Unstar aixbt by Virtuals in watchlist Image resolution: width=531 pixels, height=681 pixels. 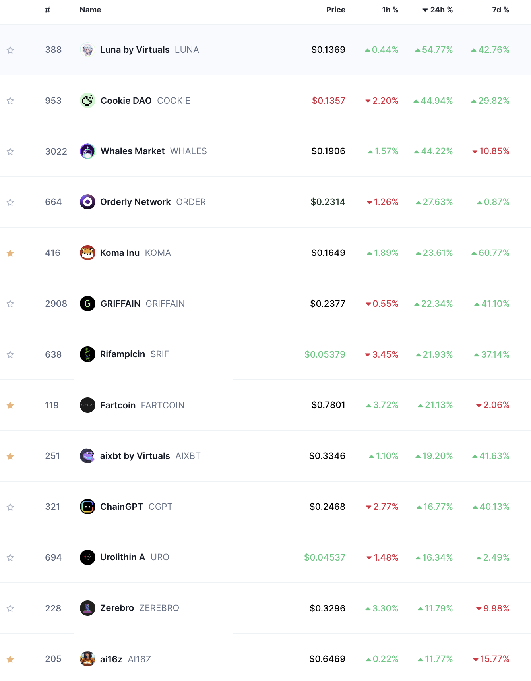coord(10,456)
